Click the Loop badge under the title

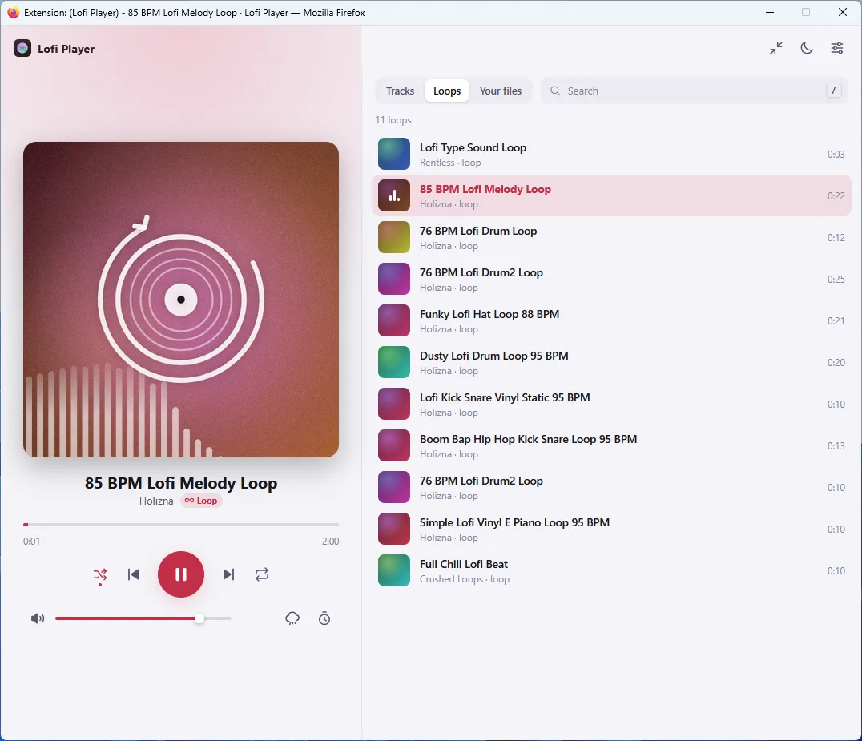point(201,501)
